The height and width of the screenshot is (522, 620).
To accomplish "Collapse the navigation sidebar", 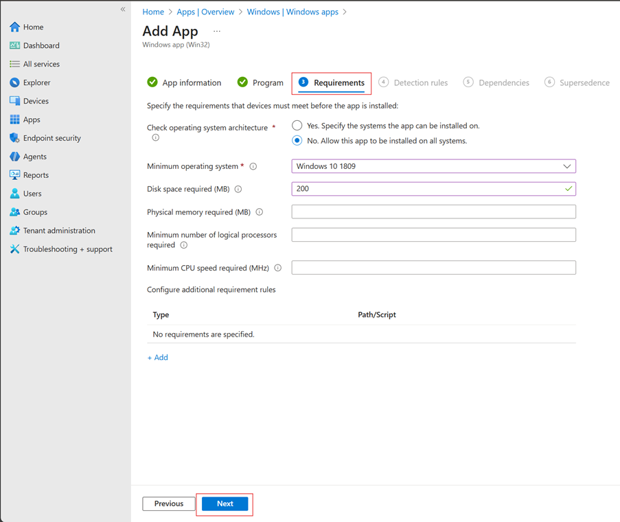I will (x=123, y=10).
